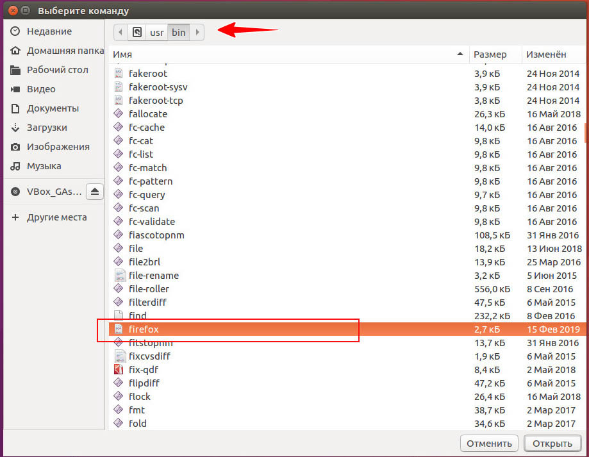Close the Выберите команду dialog
The height and width of the screenshot is (457, 589).
click(13, 10)
